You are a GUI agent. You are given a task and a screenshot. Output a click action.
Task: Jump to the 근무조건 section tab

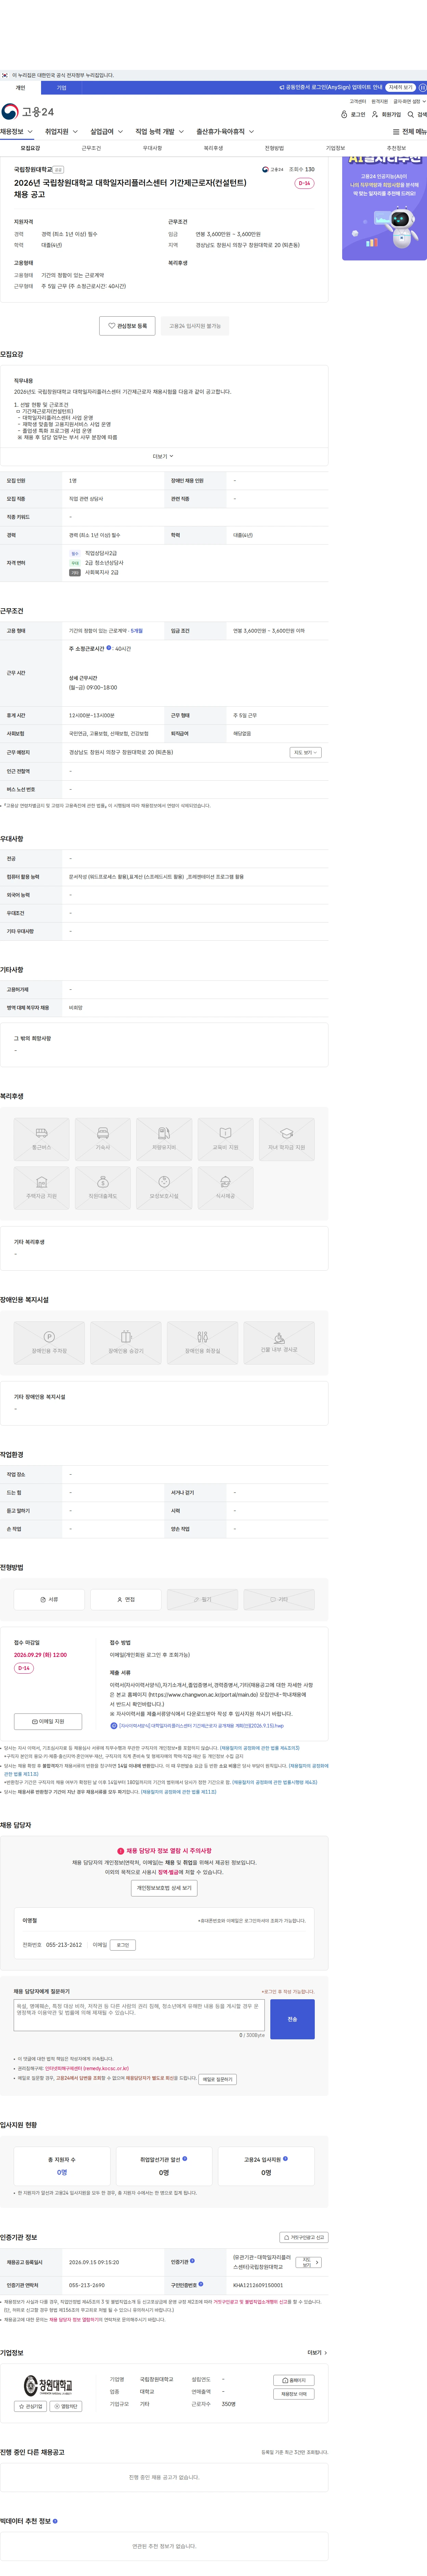tap(91, 148)
